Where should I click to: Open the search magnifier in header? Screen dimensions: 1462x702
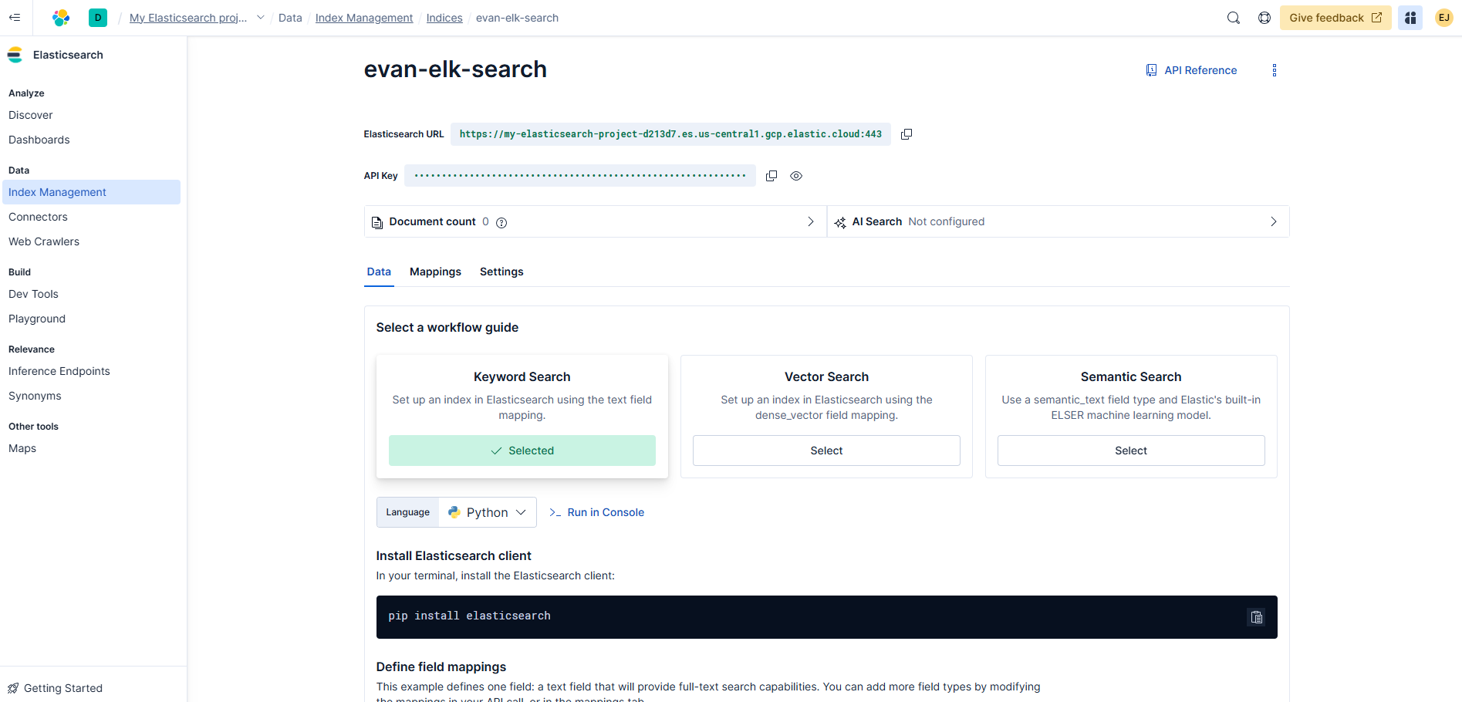tap(1234, 18)
